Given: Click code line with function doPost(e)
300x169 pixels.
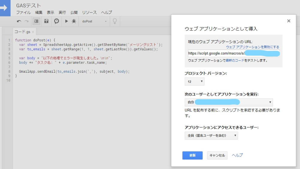Looking at the screenshot, I should point(35,40).
